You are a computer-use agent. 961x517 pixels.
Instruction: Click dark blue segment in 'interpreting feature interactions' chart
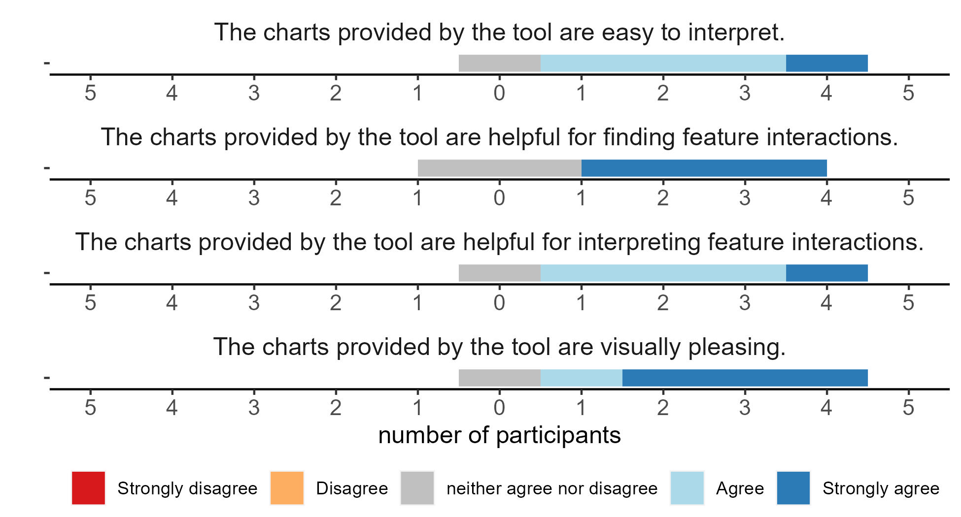tap(827, 273)
